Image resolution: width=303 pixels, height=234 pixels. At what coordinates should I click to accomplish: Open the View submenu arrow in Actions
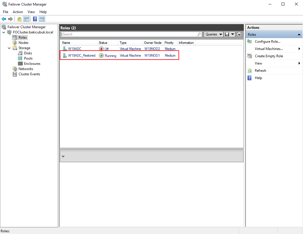tap(299, 63)
